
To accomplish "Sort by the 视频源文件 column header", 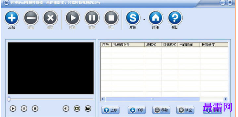I will 128,45.
